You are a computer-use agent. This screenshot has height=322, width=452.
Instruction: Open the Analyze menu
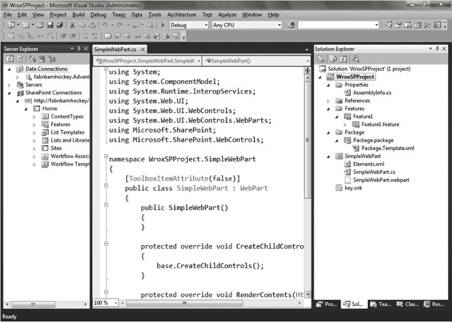coord(227,15)
